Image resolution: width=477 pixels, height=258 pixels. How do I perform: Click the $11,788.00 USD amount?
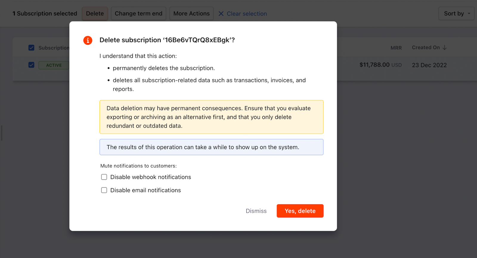[x=380, y=65]
